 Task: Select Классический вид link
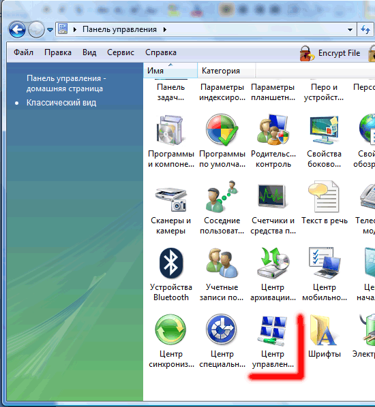61,103
